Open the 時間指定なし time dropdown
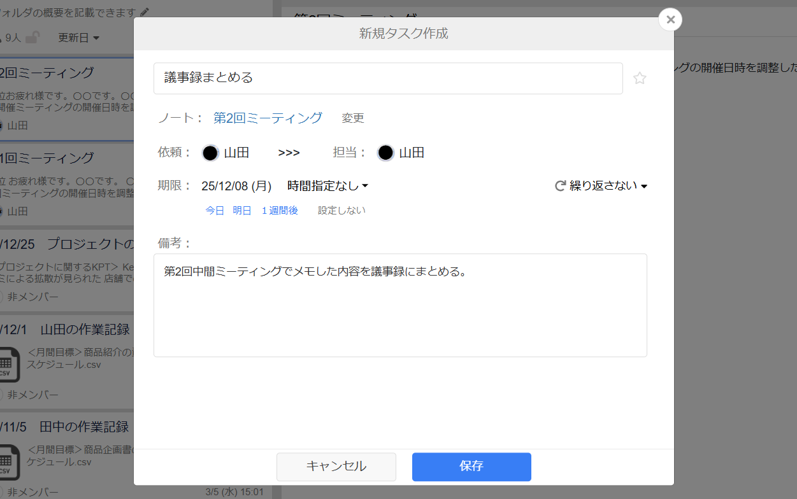The image size is (797, 499). tap(326, 185)
